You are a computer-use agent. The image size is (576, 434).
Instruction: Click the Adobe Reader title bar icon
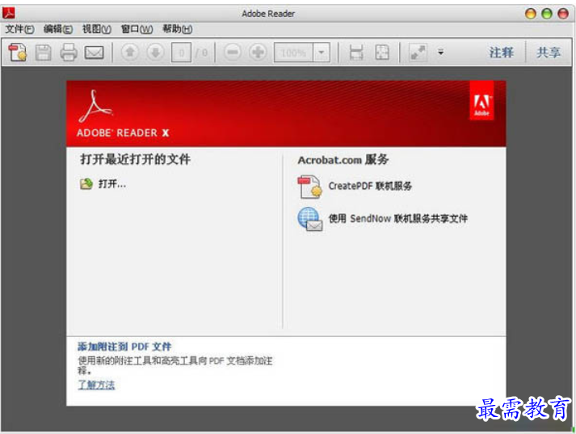[x=9, y=13]
